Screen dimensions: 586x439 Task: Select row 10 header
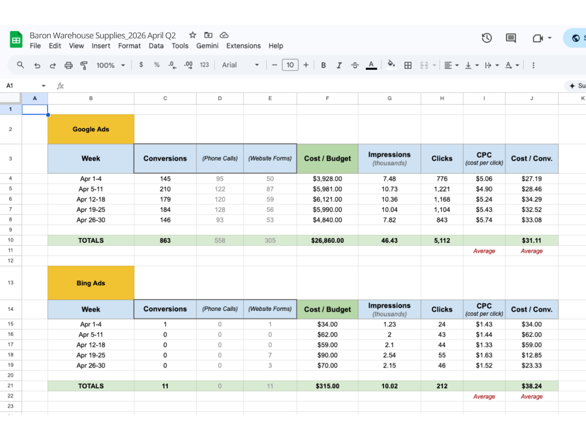(x=10, y=241)
